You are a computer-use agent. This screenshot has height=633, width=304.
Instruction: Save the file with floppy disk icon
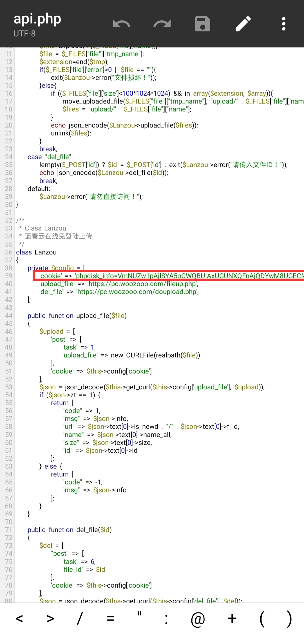[x=203, y=24]
